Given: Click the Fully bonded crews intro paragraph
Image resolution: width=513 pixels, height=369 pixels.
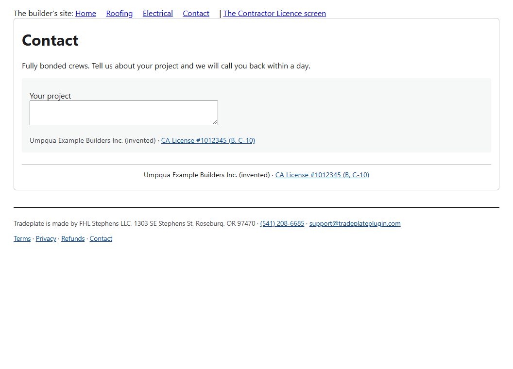Looking at the screenshot, I should point(166,66).
